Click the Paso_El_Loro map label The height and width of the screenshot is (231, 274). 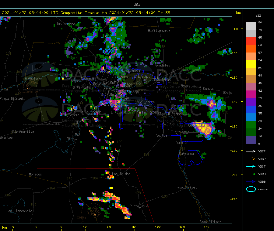(210, 222)
